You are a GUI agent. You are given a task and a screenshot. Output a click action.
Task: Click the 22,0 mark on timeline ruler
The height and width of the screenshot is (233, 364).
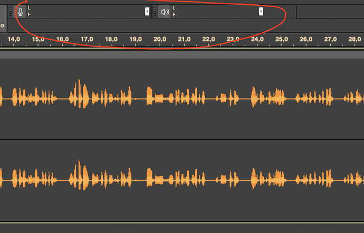[x=208, y=39]
